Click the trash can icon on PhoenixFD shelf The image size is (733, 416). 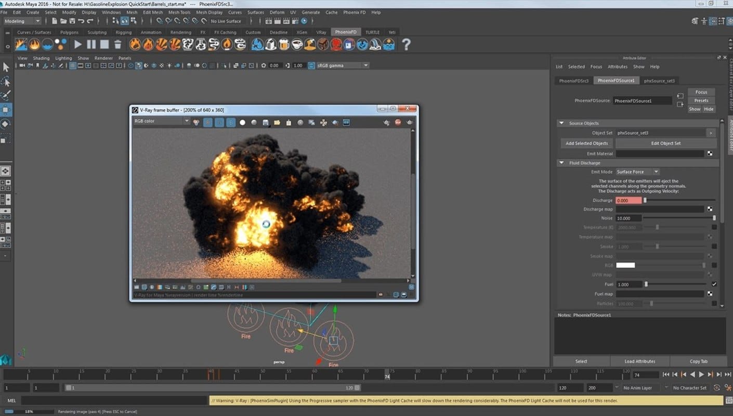coord(118,45)
